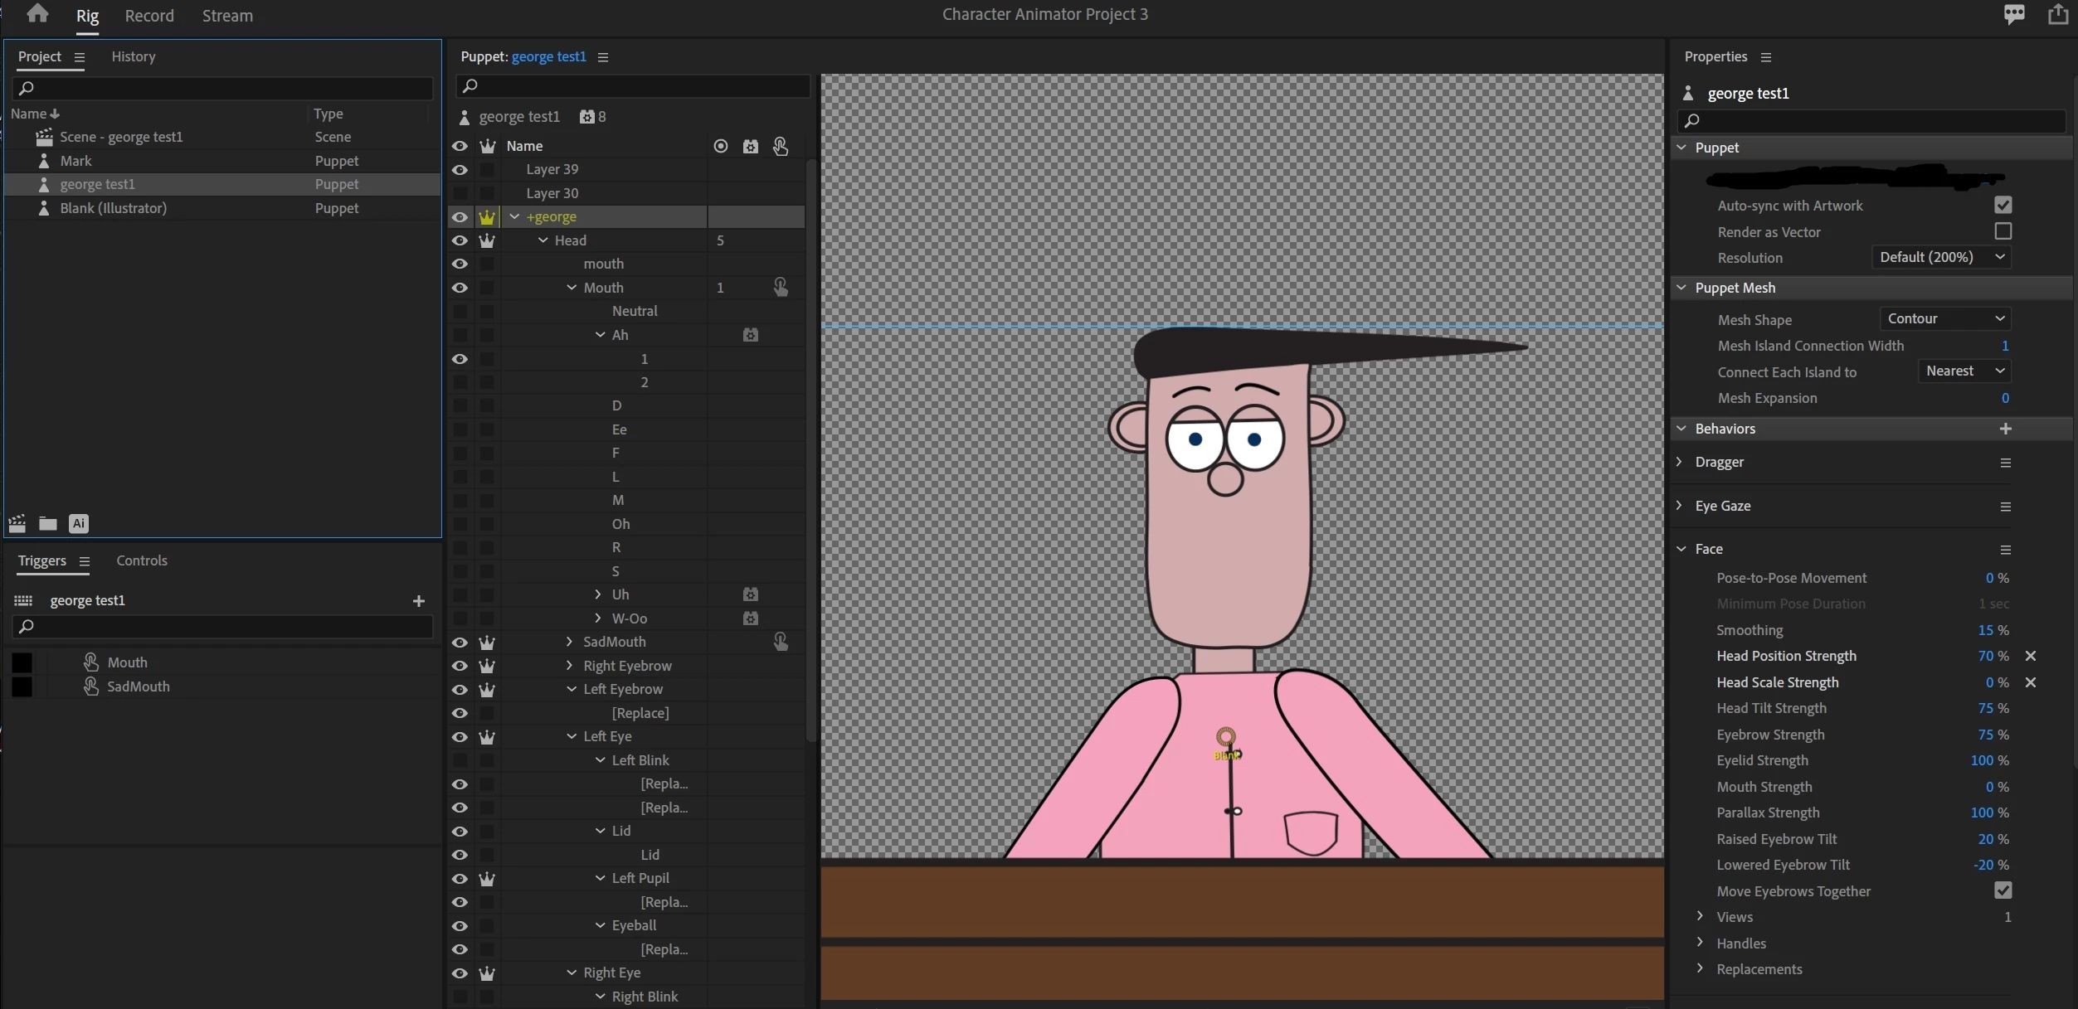
Task: Click the Home icon
Action: click(37, 13)
